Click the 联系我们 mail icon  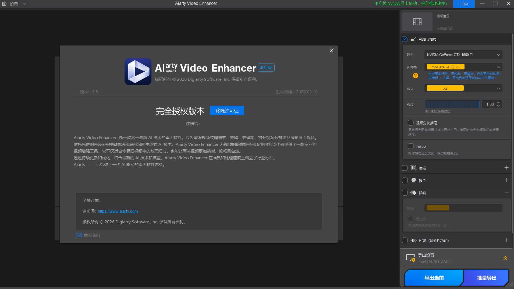pos(78,235)
